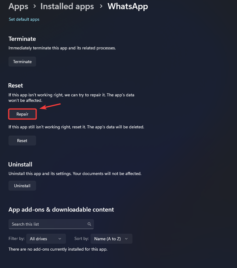Click the Apps menu entry in breadcrumb

pyautogui.click(x=18, y=6)
